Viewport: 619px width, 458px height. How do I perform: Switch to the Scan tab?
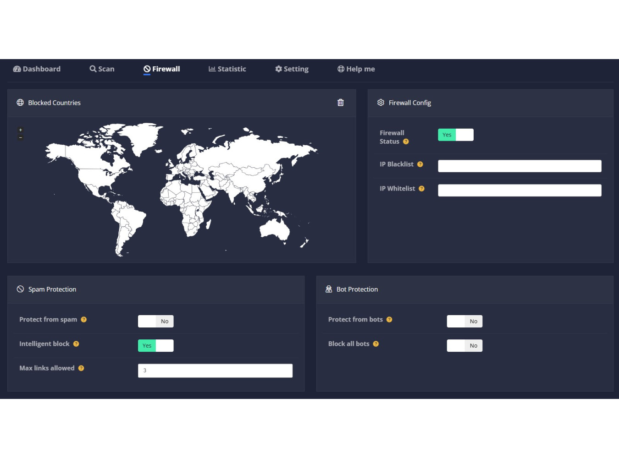tap(102, 69)
